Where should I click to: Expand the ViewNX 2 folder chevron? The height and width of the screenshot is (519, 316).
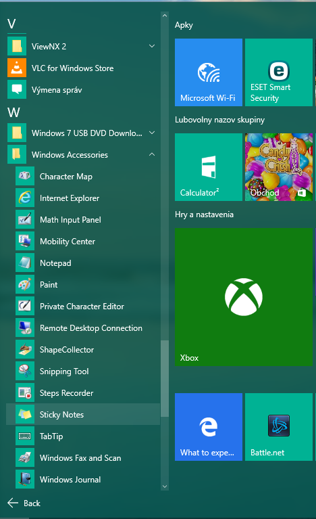pyautogui.click(x=152, y=46)
